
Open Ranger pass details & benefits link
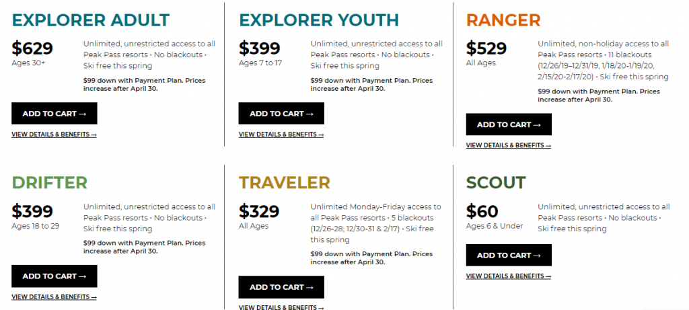[508, 145]
